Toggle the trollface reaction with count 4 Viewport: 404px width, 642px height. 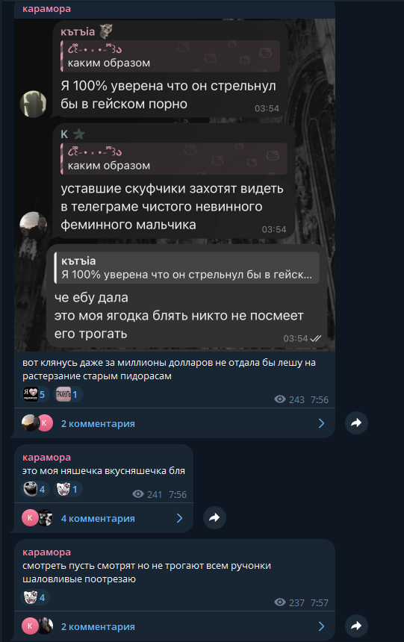pos(35,489)
